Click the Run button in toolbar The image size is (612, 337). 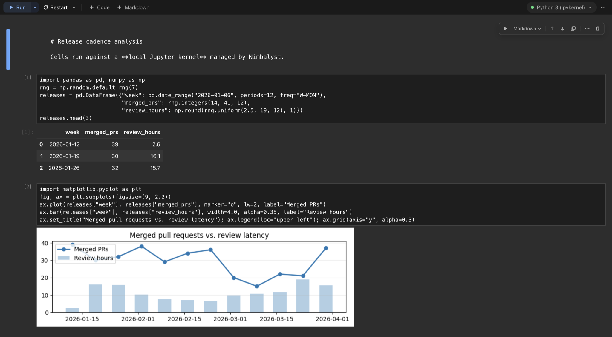tap(17, 7)
